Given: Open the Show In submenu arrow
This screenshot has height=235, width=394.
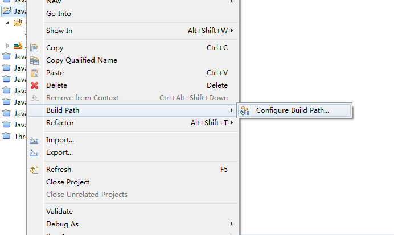Looking at the screenshot, I should coord(232,30).
